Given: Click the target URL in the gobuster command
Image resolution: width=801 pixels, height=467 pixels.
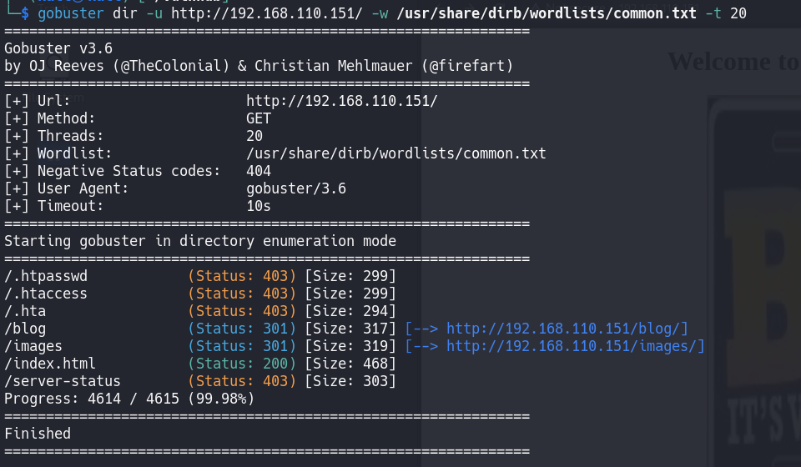Looking at the screenshot, I should pyautogui.click(x=267, y=13).
